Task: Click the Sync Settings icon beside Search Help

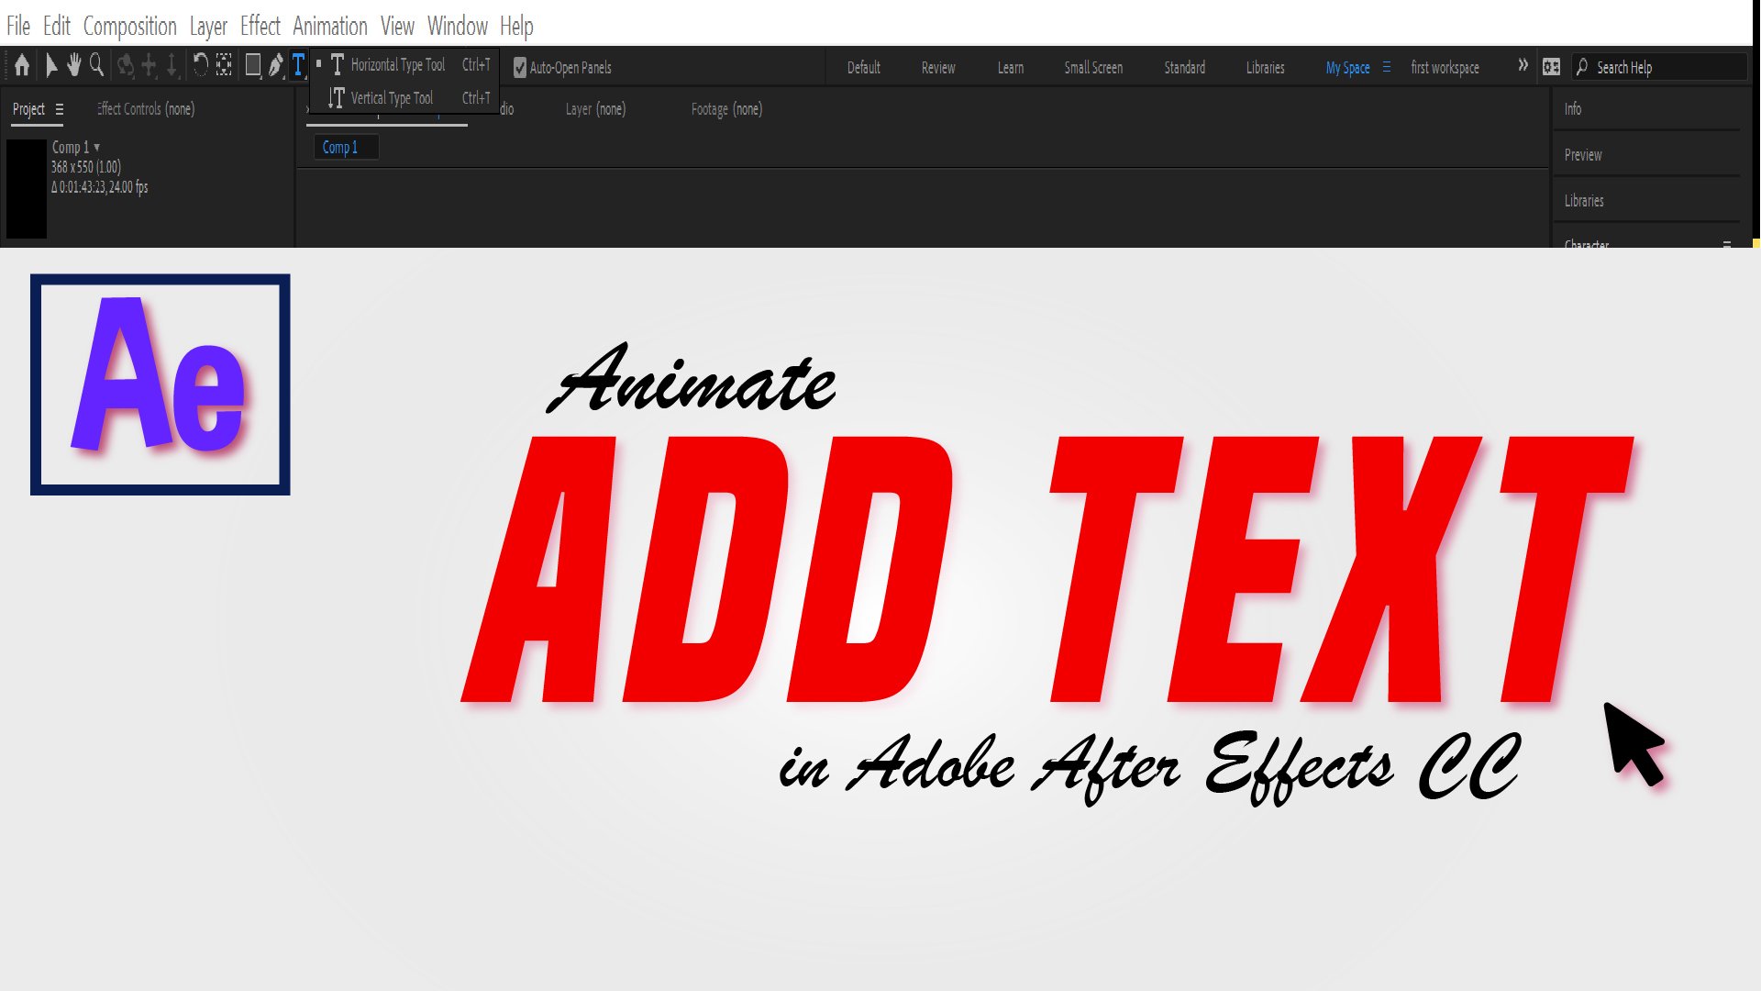Action: pyautogui.click(x=1551, y=67)
